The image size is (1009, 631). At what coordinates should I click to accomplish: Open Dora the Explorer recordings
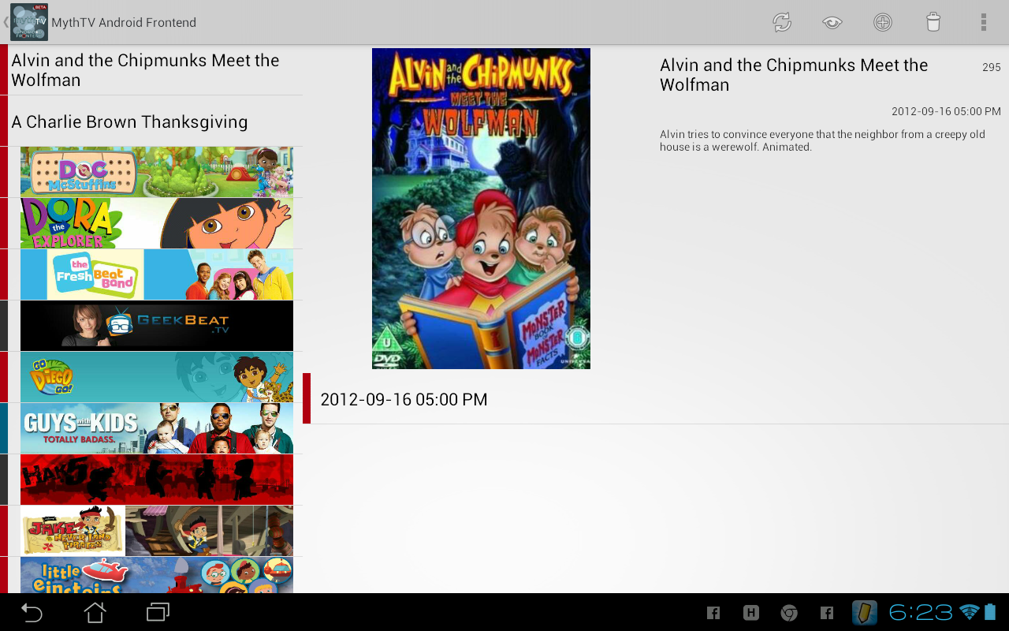tap(157, 222)
